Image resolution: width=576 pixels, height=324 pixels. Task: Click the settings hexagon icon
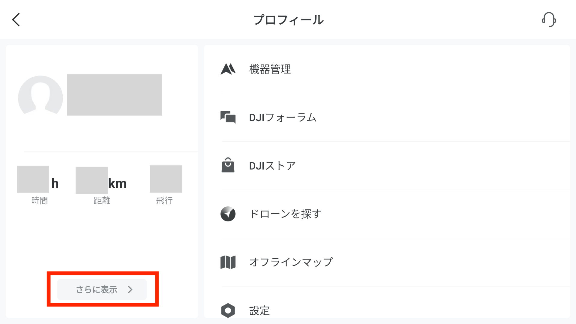(228, 310)
